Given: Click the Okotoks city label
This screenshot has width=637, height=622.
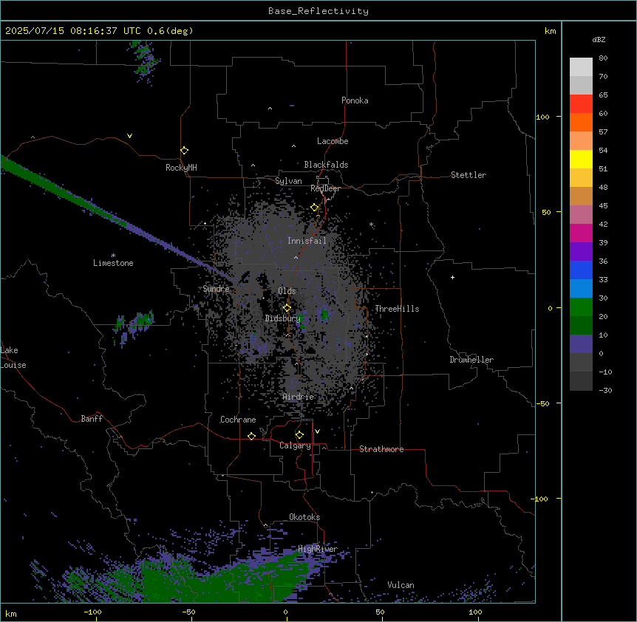Looking at the screenshot, I should [304, 517].
